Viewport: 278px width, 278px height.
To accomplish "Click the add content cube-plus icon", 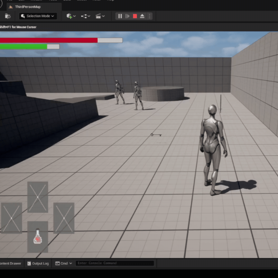I will click(69, 16).
